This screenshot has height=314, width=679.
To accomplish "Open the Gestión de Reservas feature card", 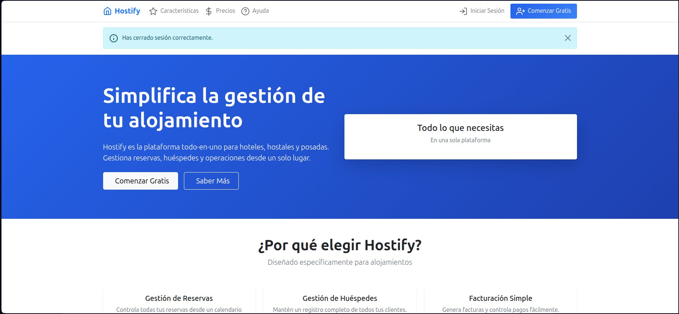I will point(179,301).
